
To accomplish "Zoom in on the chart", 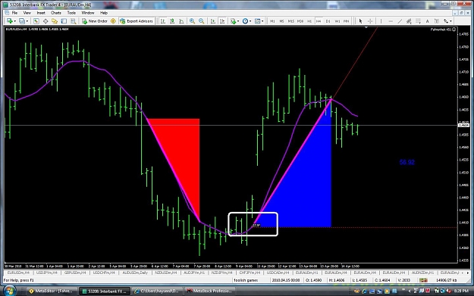I will [192, 21].
